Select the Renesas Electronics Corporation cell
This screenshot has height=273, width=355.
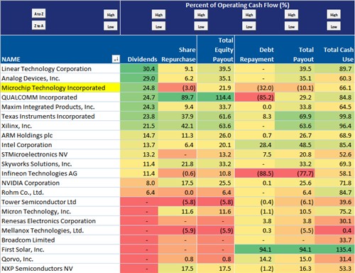pyautogui.click(x=60, y=221)
